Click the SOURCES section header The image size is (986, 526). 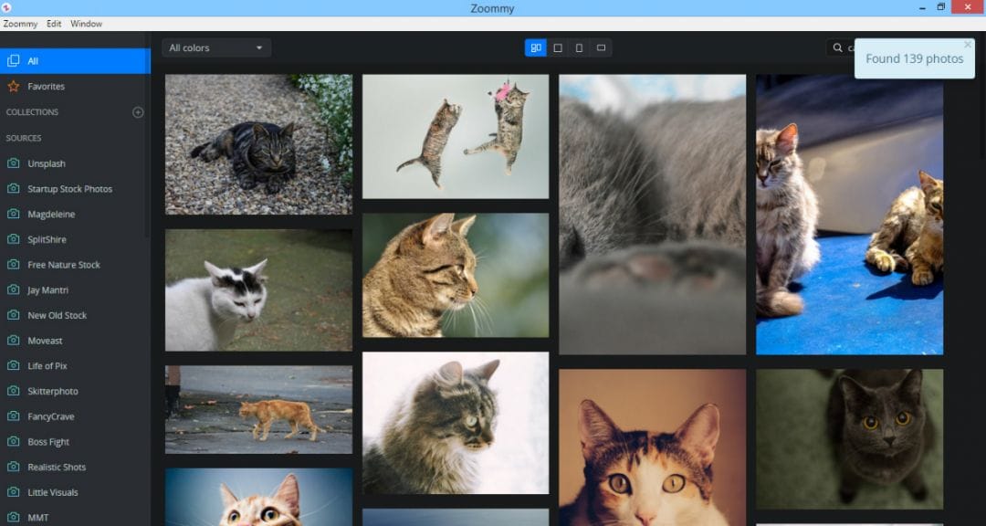pos(24,138)
